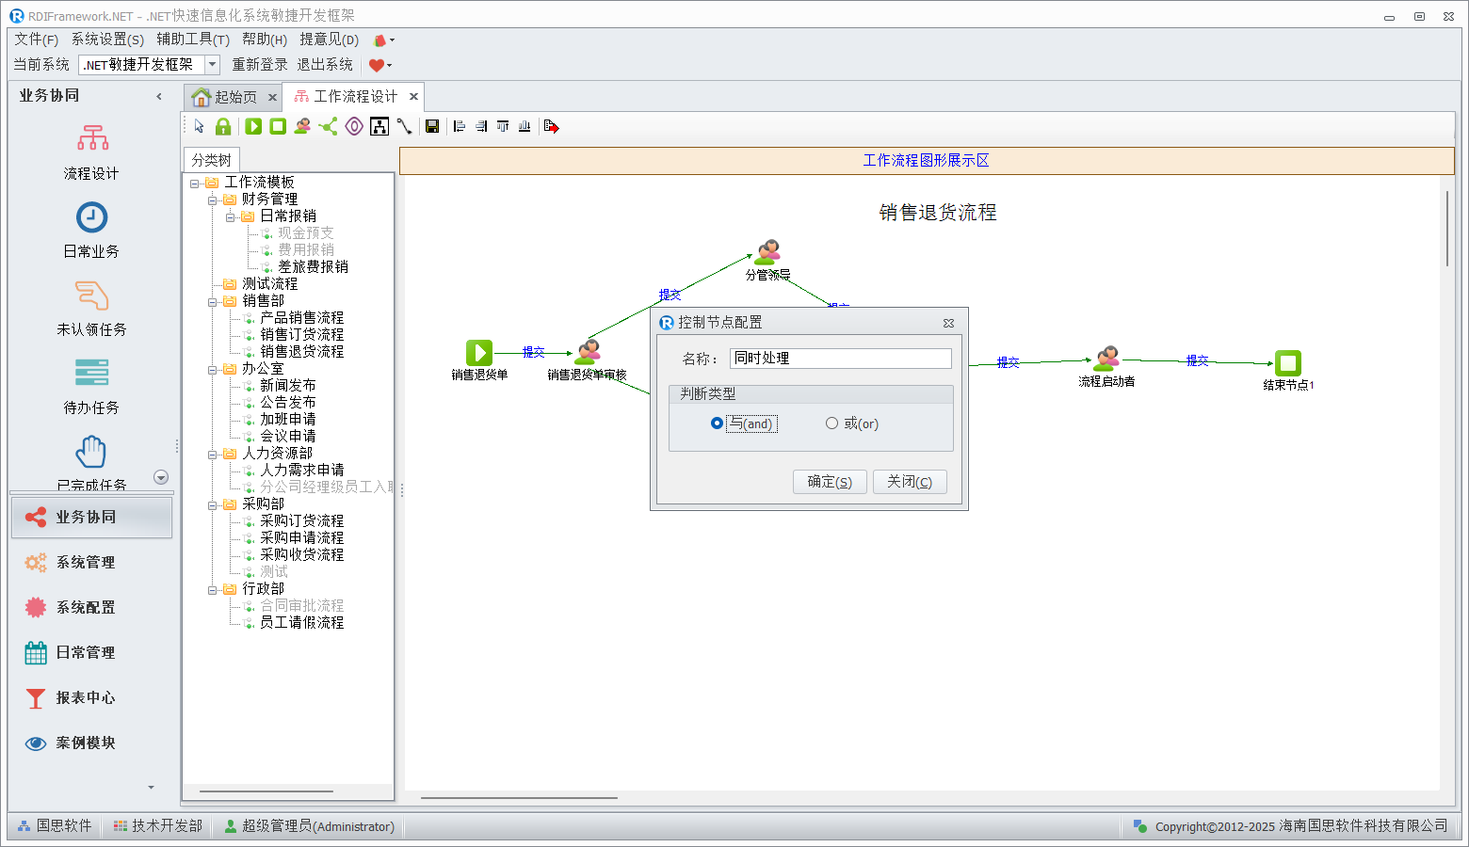The image size is (1469, 847).
Task: Click the 确定(S) button
Action: pyautogui.click(x=830, y=482)
